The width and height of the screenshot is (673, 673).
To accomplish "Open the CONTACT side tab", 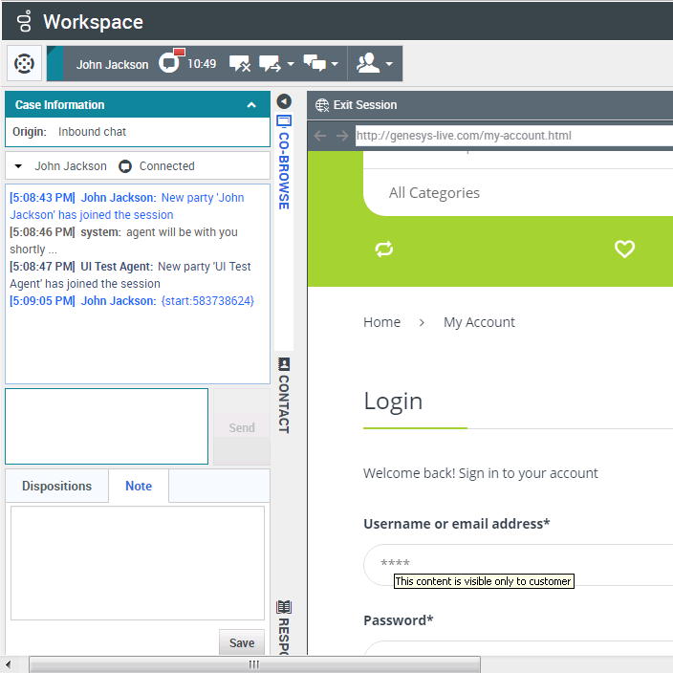I will [x=284, y=394].
